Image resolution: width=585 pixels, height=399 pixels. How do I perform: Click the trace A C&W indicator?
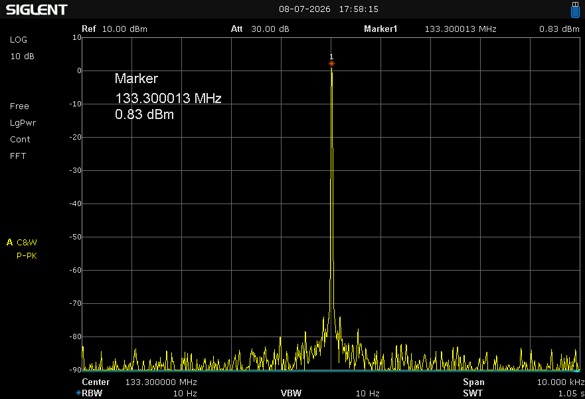(x=22, y=243)
